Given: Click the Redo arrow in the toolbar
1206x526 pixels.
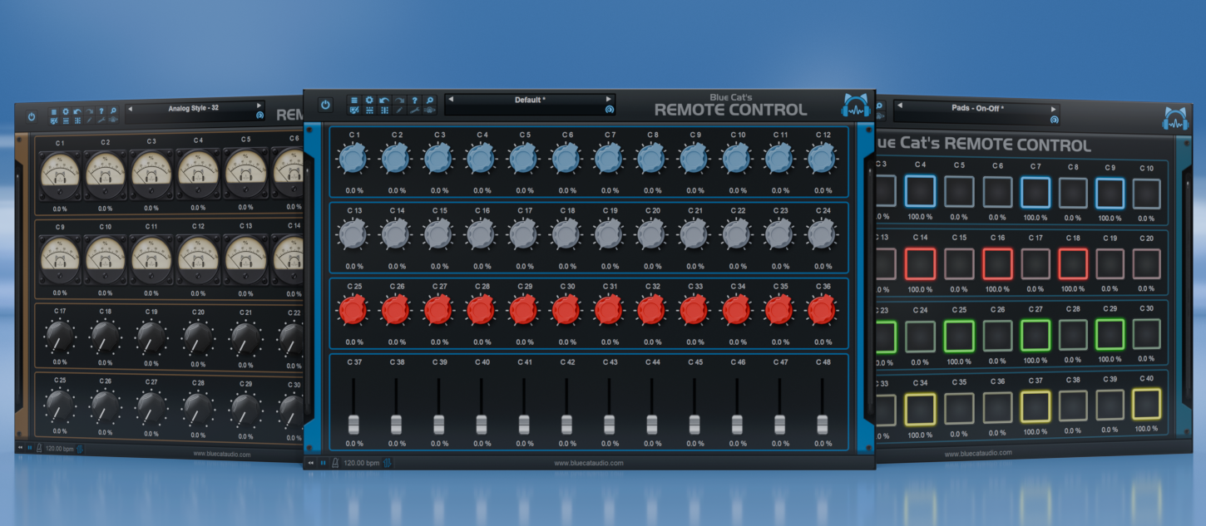Looking at the screenshot, I should pos(398,100).
